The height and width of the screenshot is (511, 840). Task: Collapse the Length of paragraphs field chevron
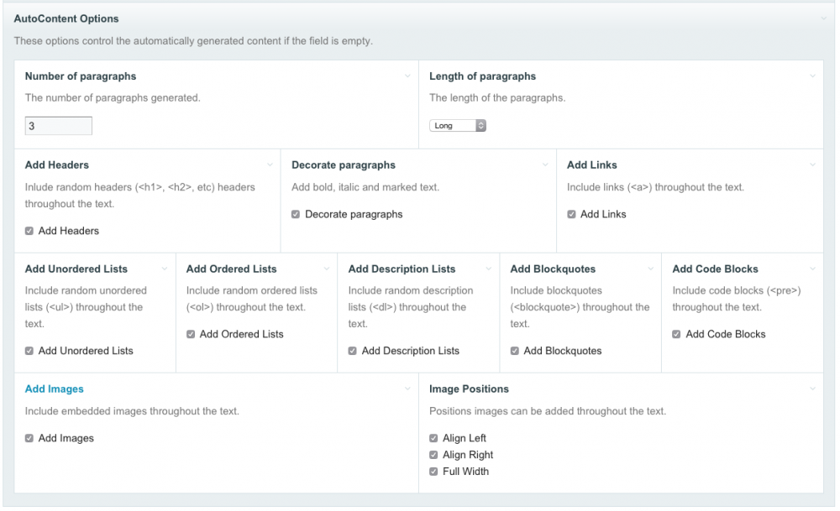[x=812, y=76]
